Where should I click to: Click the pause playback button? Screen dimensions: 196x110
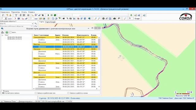[x=51, y=15]
